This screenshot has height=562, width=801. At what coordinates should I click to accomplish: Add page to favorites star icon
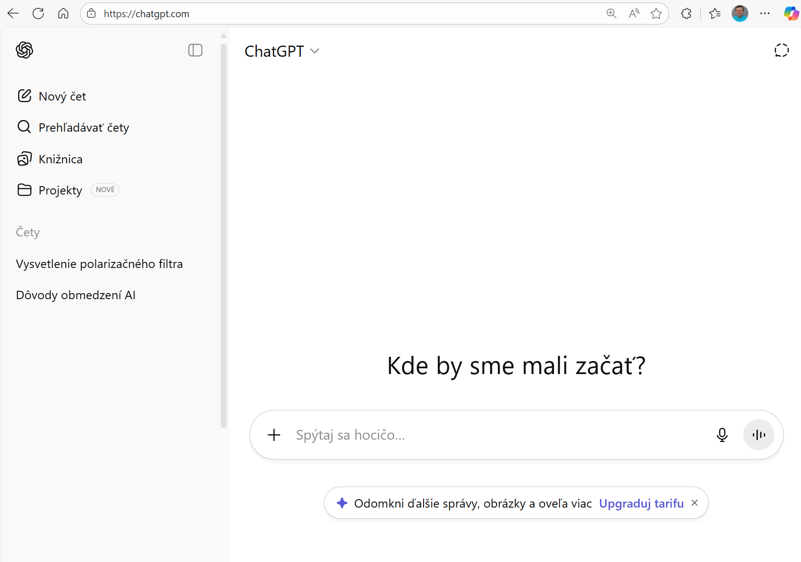pos(656,13)
